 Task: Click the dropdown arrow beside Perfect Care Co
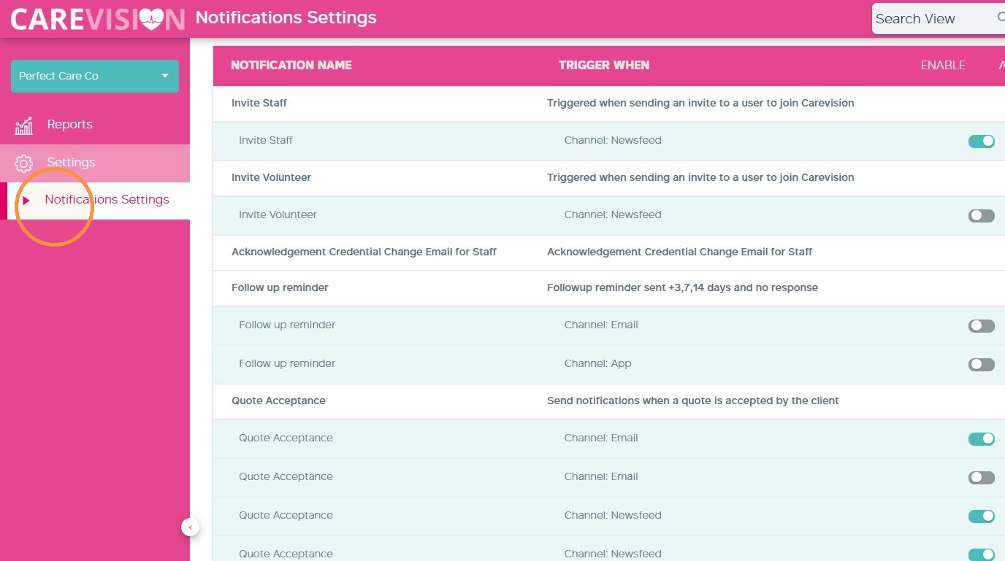point(165,76)
